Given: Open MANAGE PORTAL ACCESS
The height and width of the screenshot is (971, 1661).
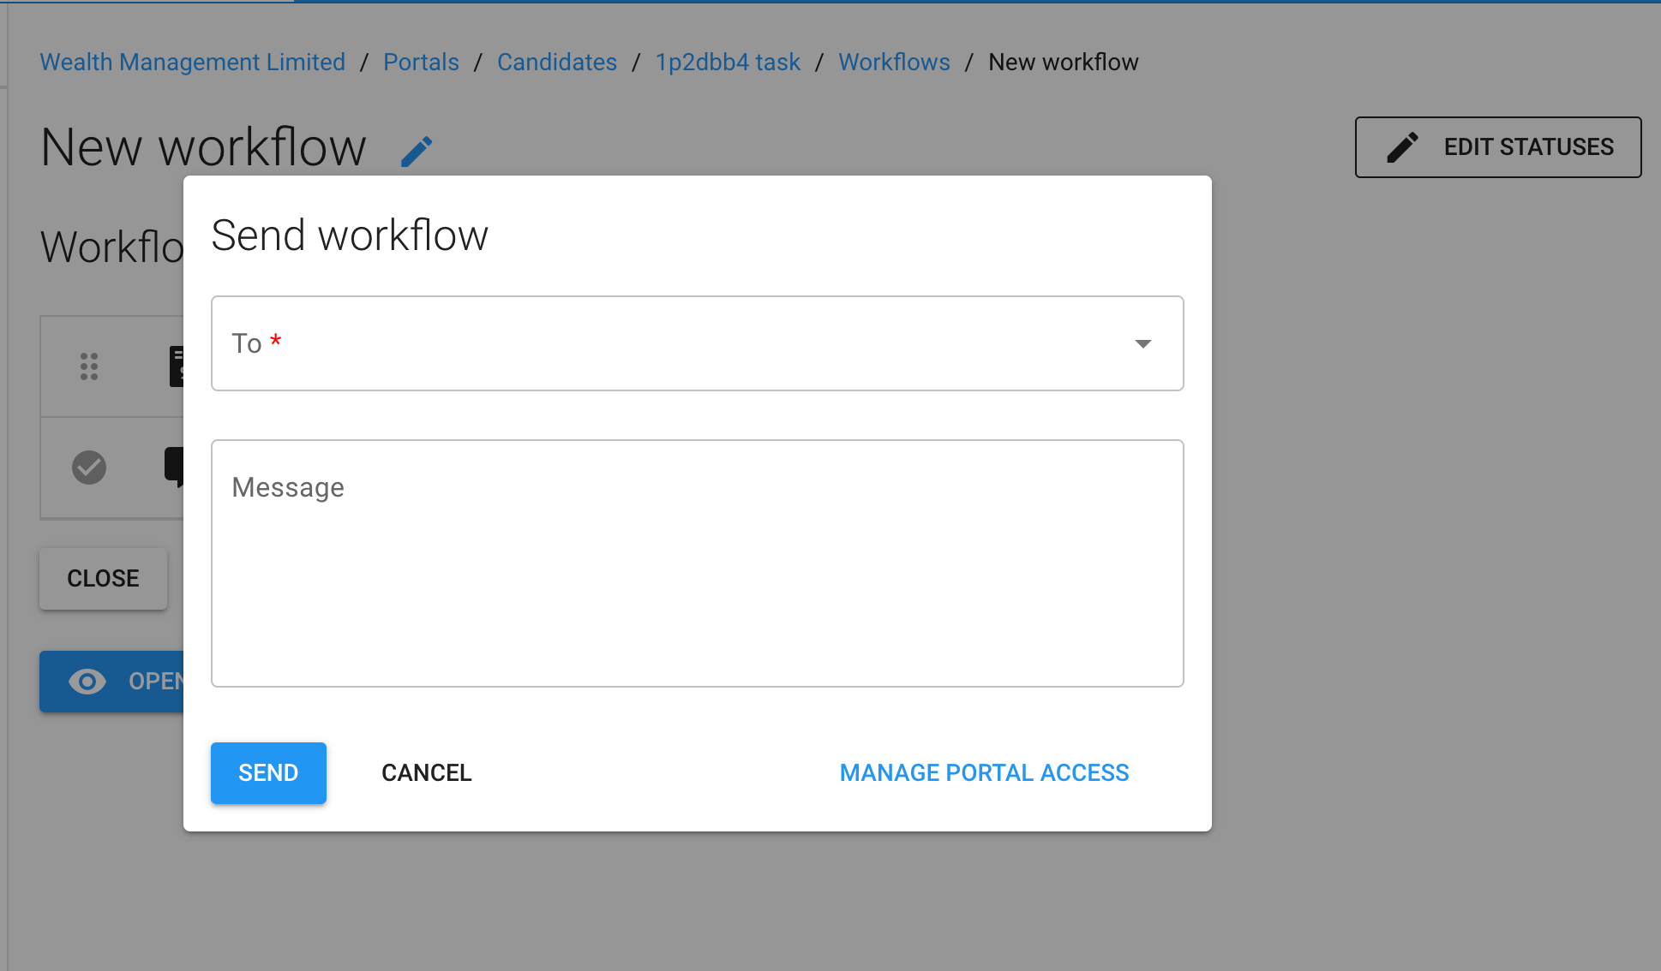Looking at the screenshot, I should (x=984, y=772).
